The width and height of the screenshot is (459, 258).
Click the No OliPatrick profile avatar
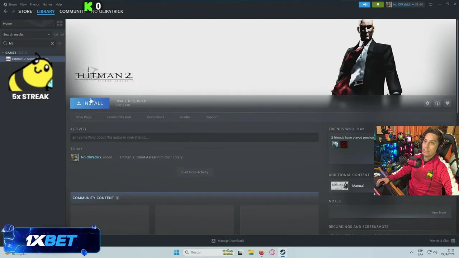(389, 4)
